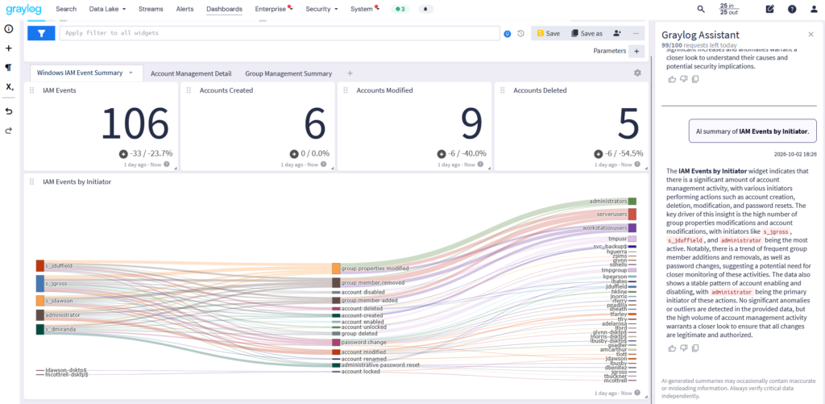Click the 25 in / 25 out throughput indicator
This screenshot has height=404, width=825.
click(730, 9)
